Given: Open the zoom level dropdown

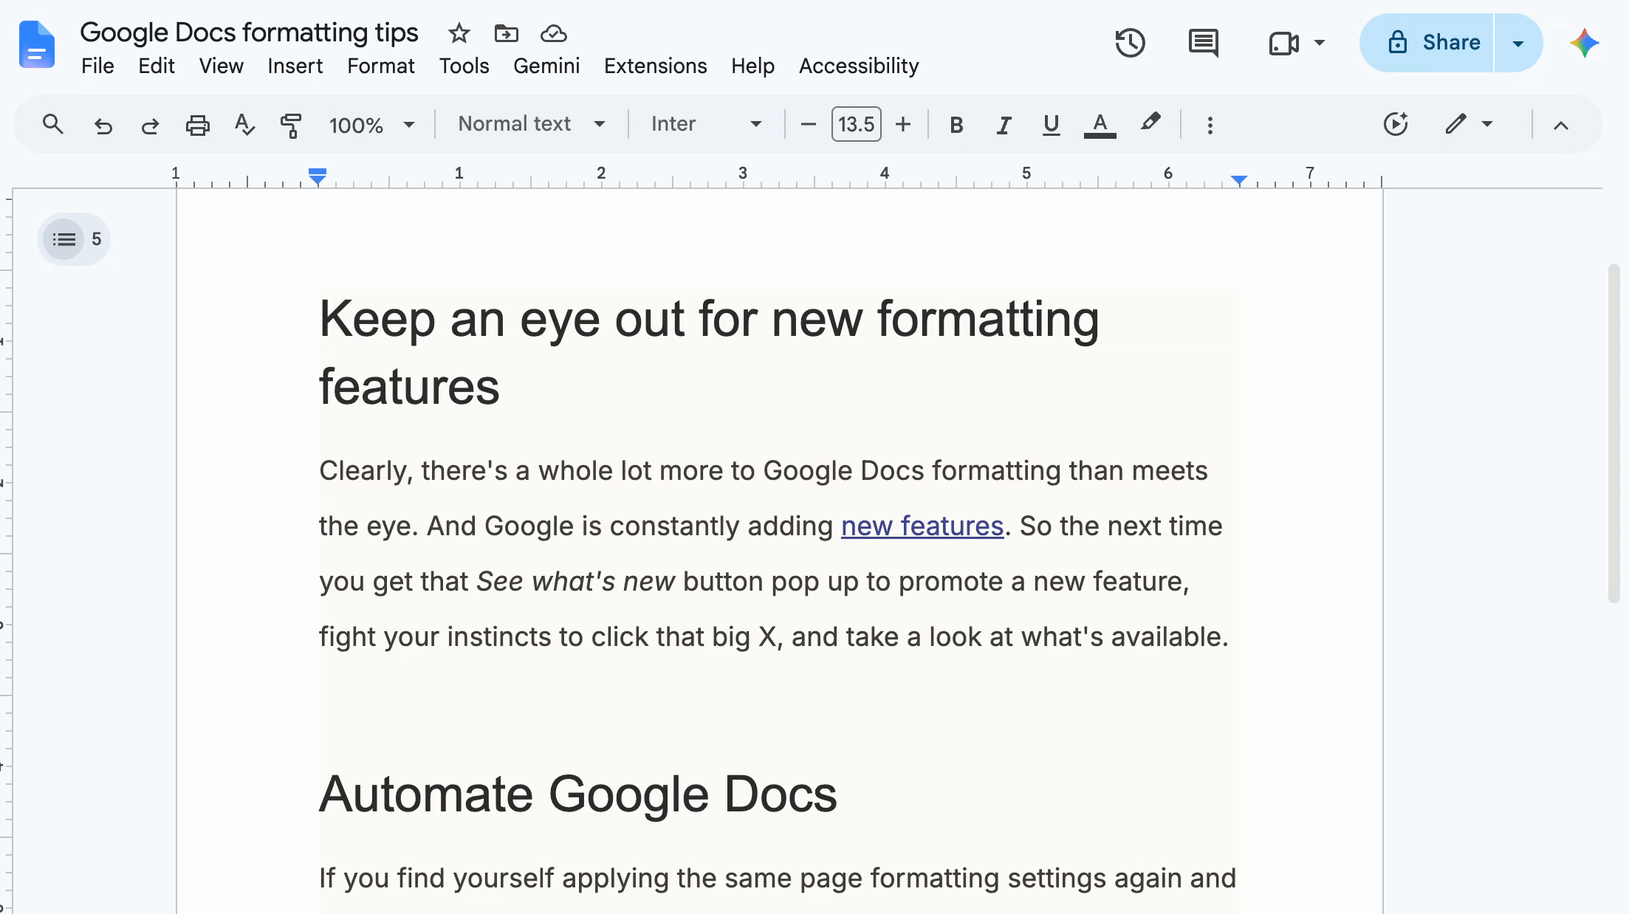Looking at the screenshot, I should pyautogui.click(x=372, y=125).
